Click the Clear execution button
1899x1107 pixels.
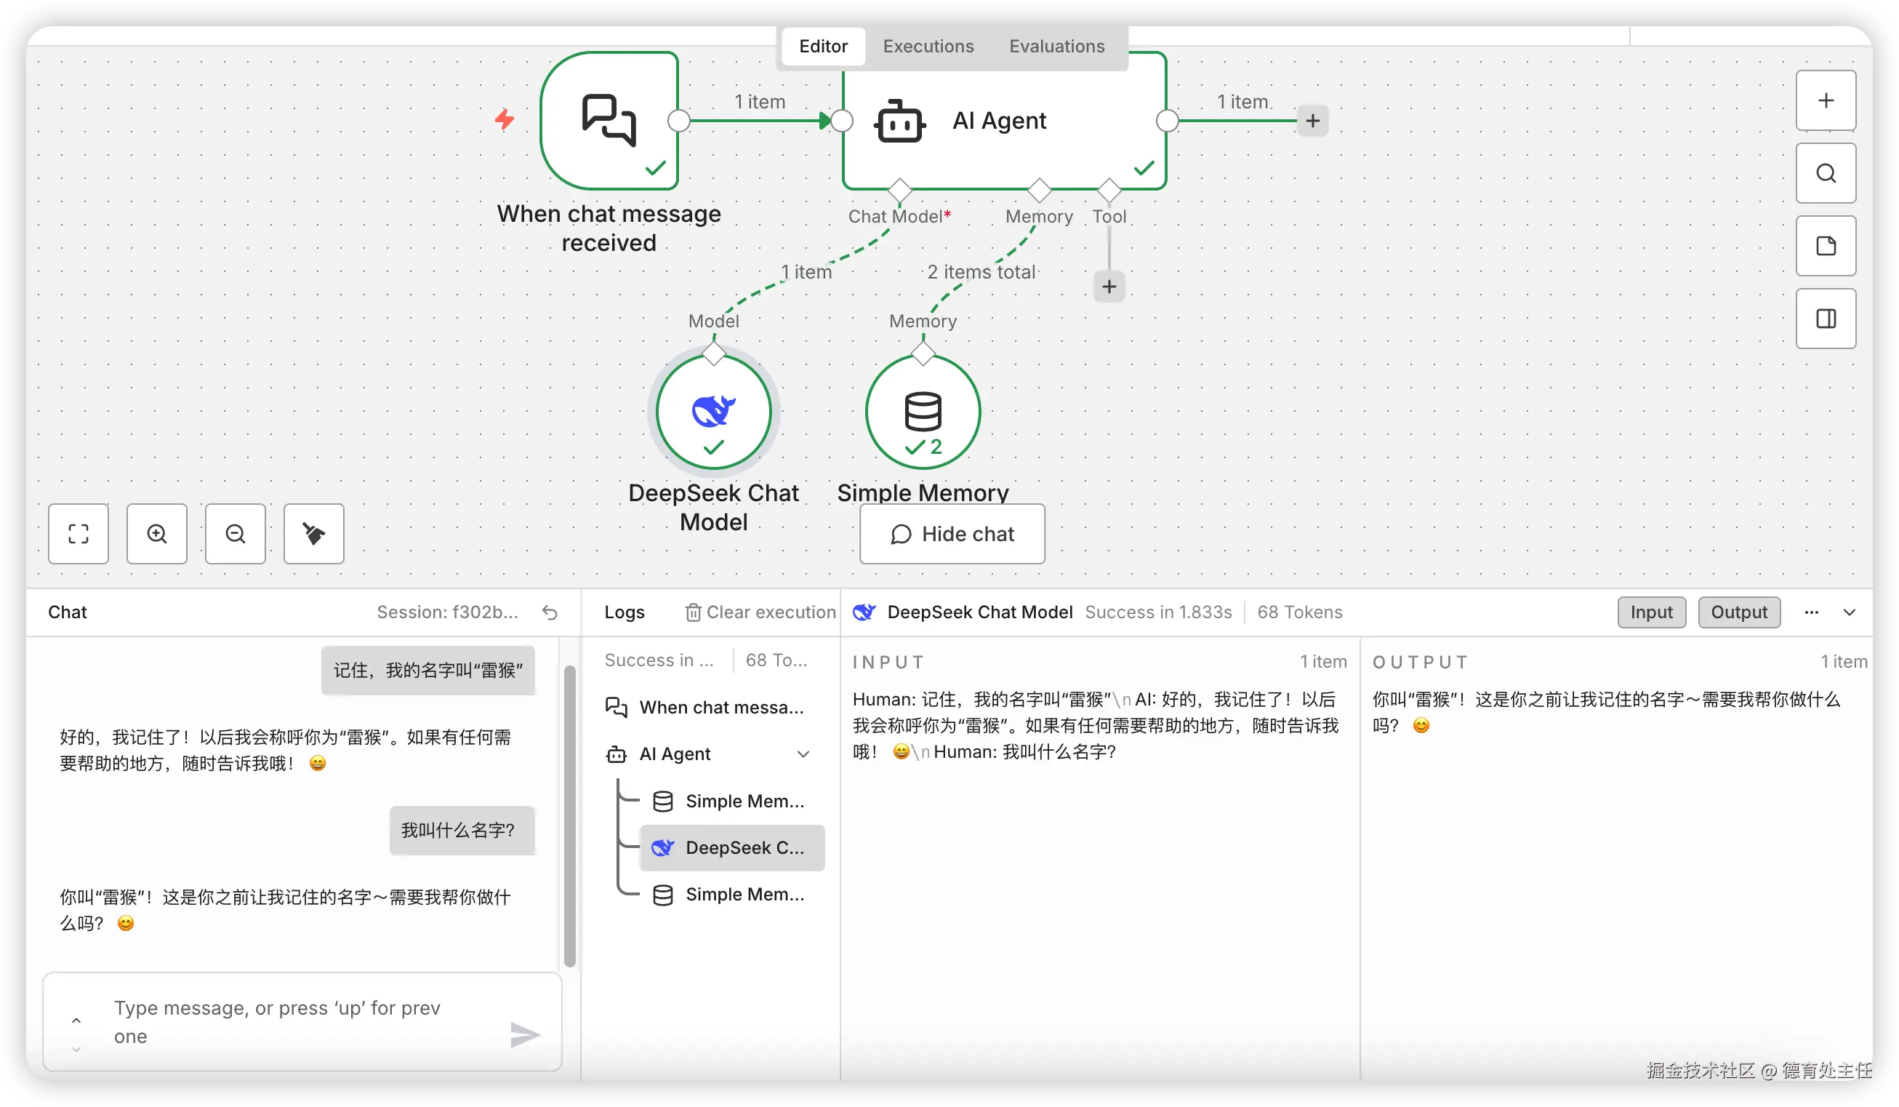(x=760, y=612)
